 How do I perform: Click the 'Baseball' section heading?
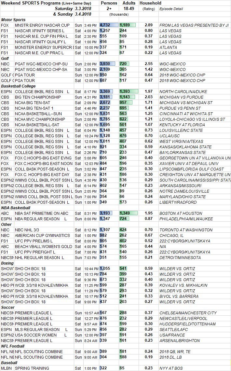[x=9, y=363]
